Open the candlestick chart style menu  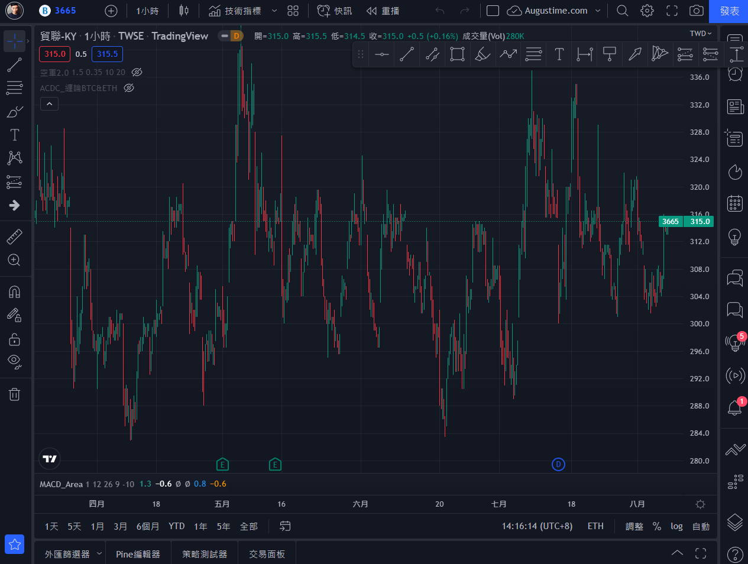184,11
